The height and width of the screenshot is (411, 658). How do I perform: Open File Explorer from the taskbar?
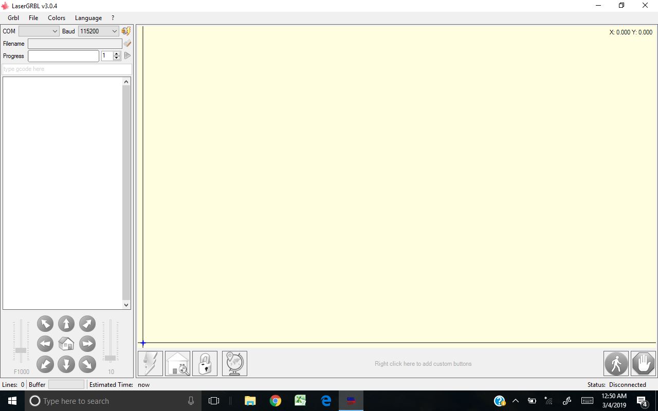pos(250,401)
